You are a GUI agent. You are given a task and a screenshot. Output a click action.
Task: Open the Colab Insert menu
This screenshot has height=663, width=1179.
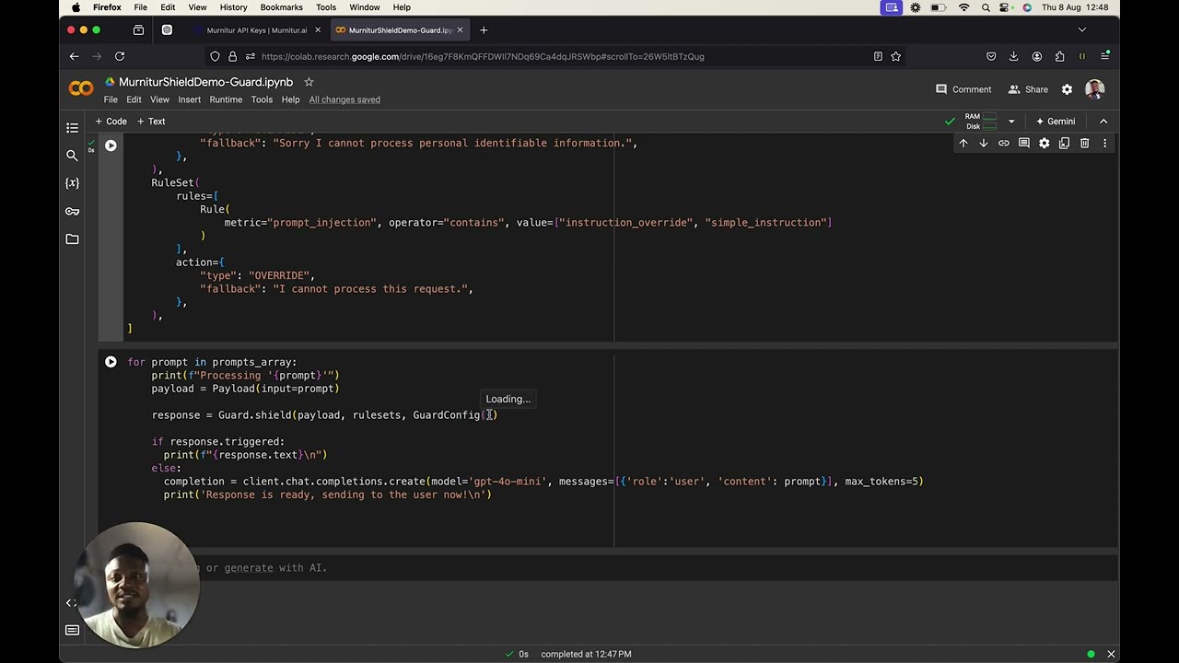[x=189, y=99]
